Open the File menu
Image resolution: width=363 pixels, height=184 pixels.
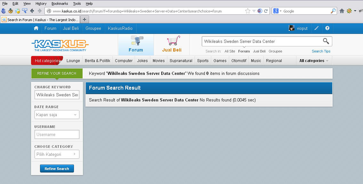(x=5, y=4)
